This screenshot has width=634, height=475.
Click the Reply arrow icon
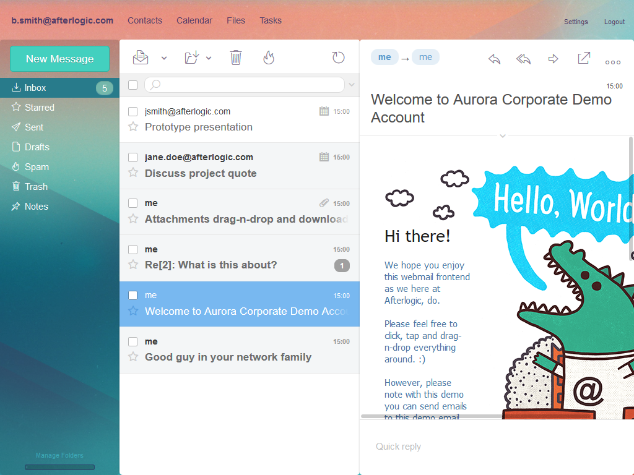(494, 59)
